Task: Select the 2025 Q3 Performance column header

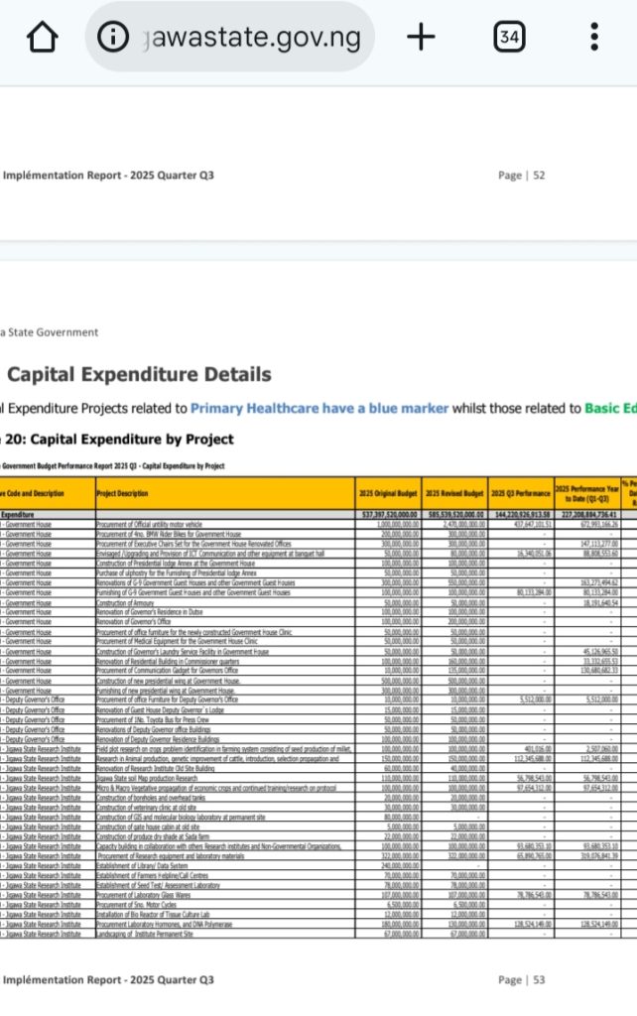Action: [520, 493]
